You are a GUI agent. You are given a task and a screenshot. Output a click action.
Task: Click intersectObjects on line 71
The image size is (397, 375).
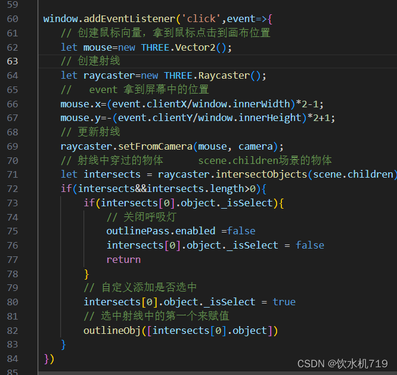[x=261, y=175]
